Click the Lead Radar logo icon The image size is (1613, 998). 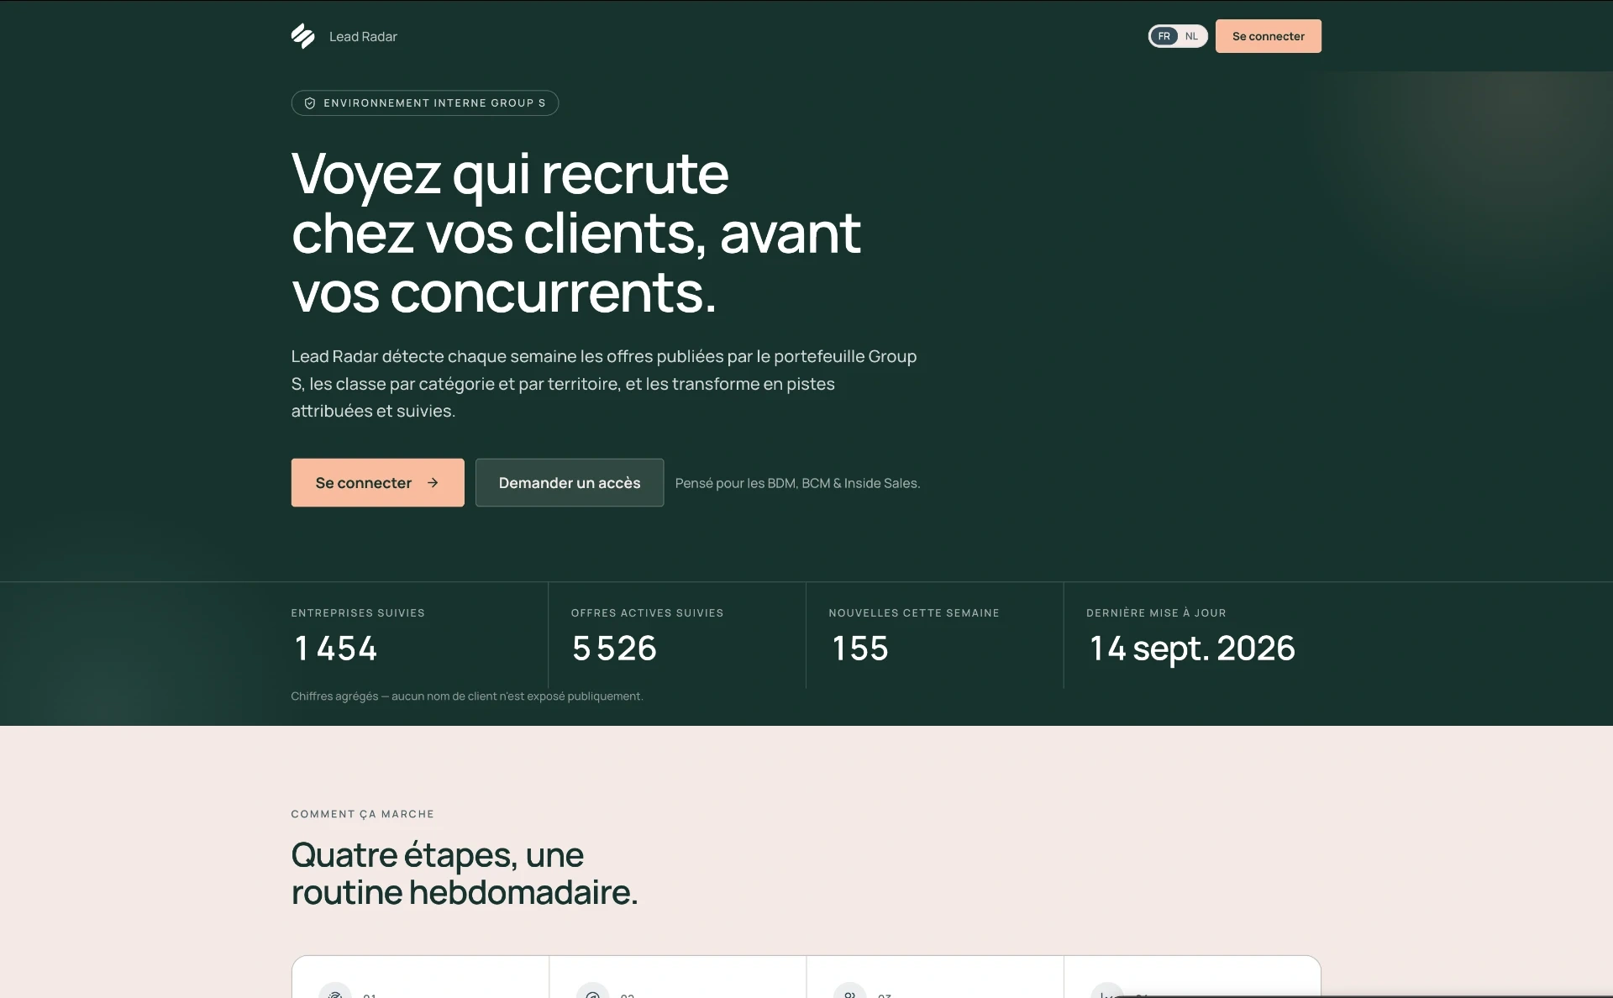point(303,36)
